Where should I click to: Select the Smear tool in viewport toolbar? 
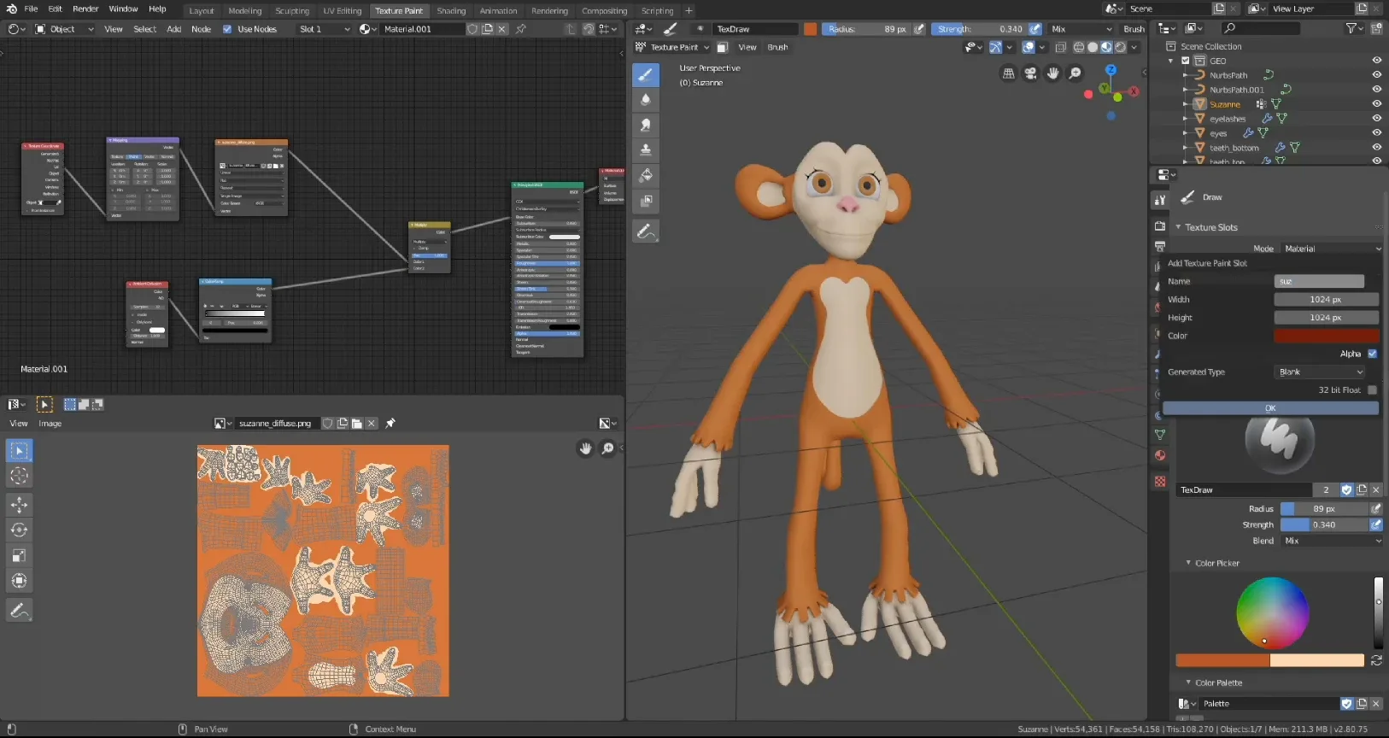(x=646, y=125)
